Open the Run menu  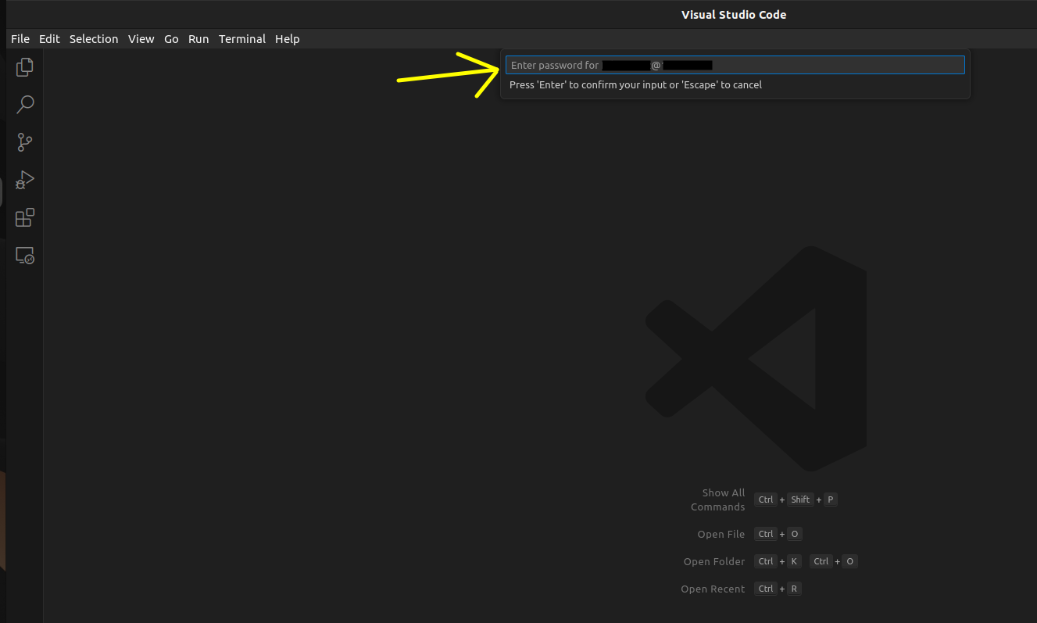(x=198, y=39)
